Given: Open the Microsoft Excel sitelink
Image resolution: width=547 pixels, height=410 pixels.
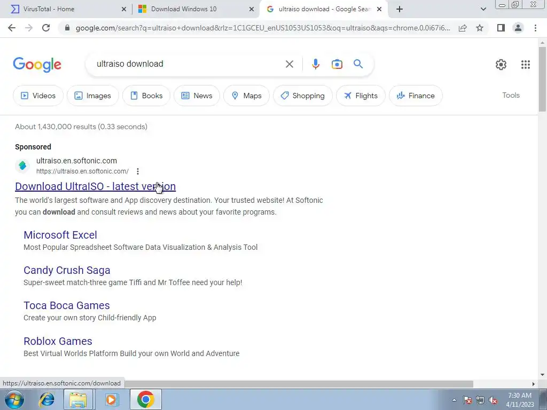Looking at the screenshot, I should (x=60, y=235).
